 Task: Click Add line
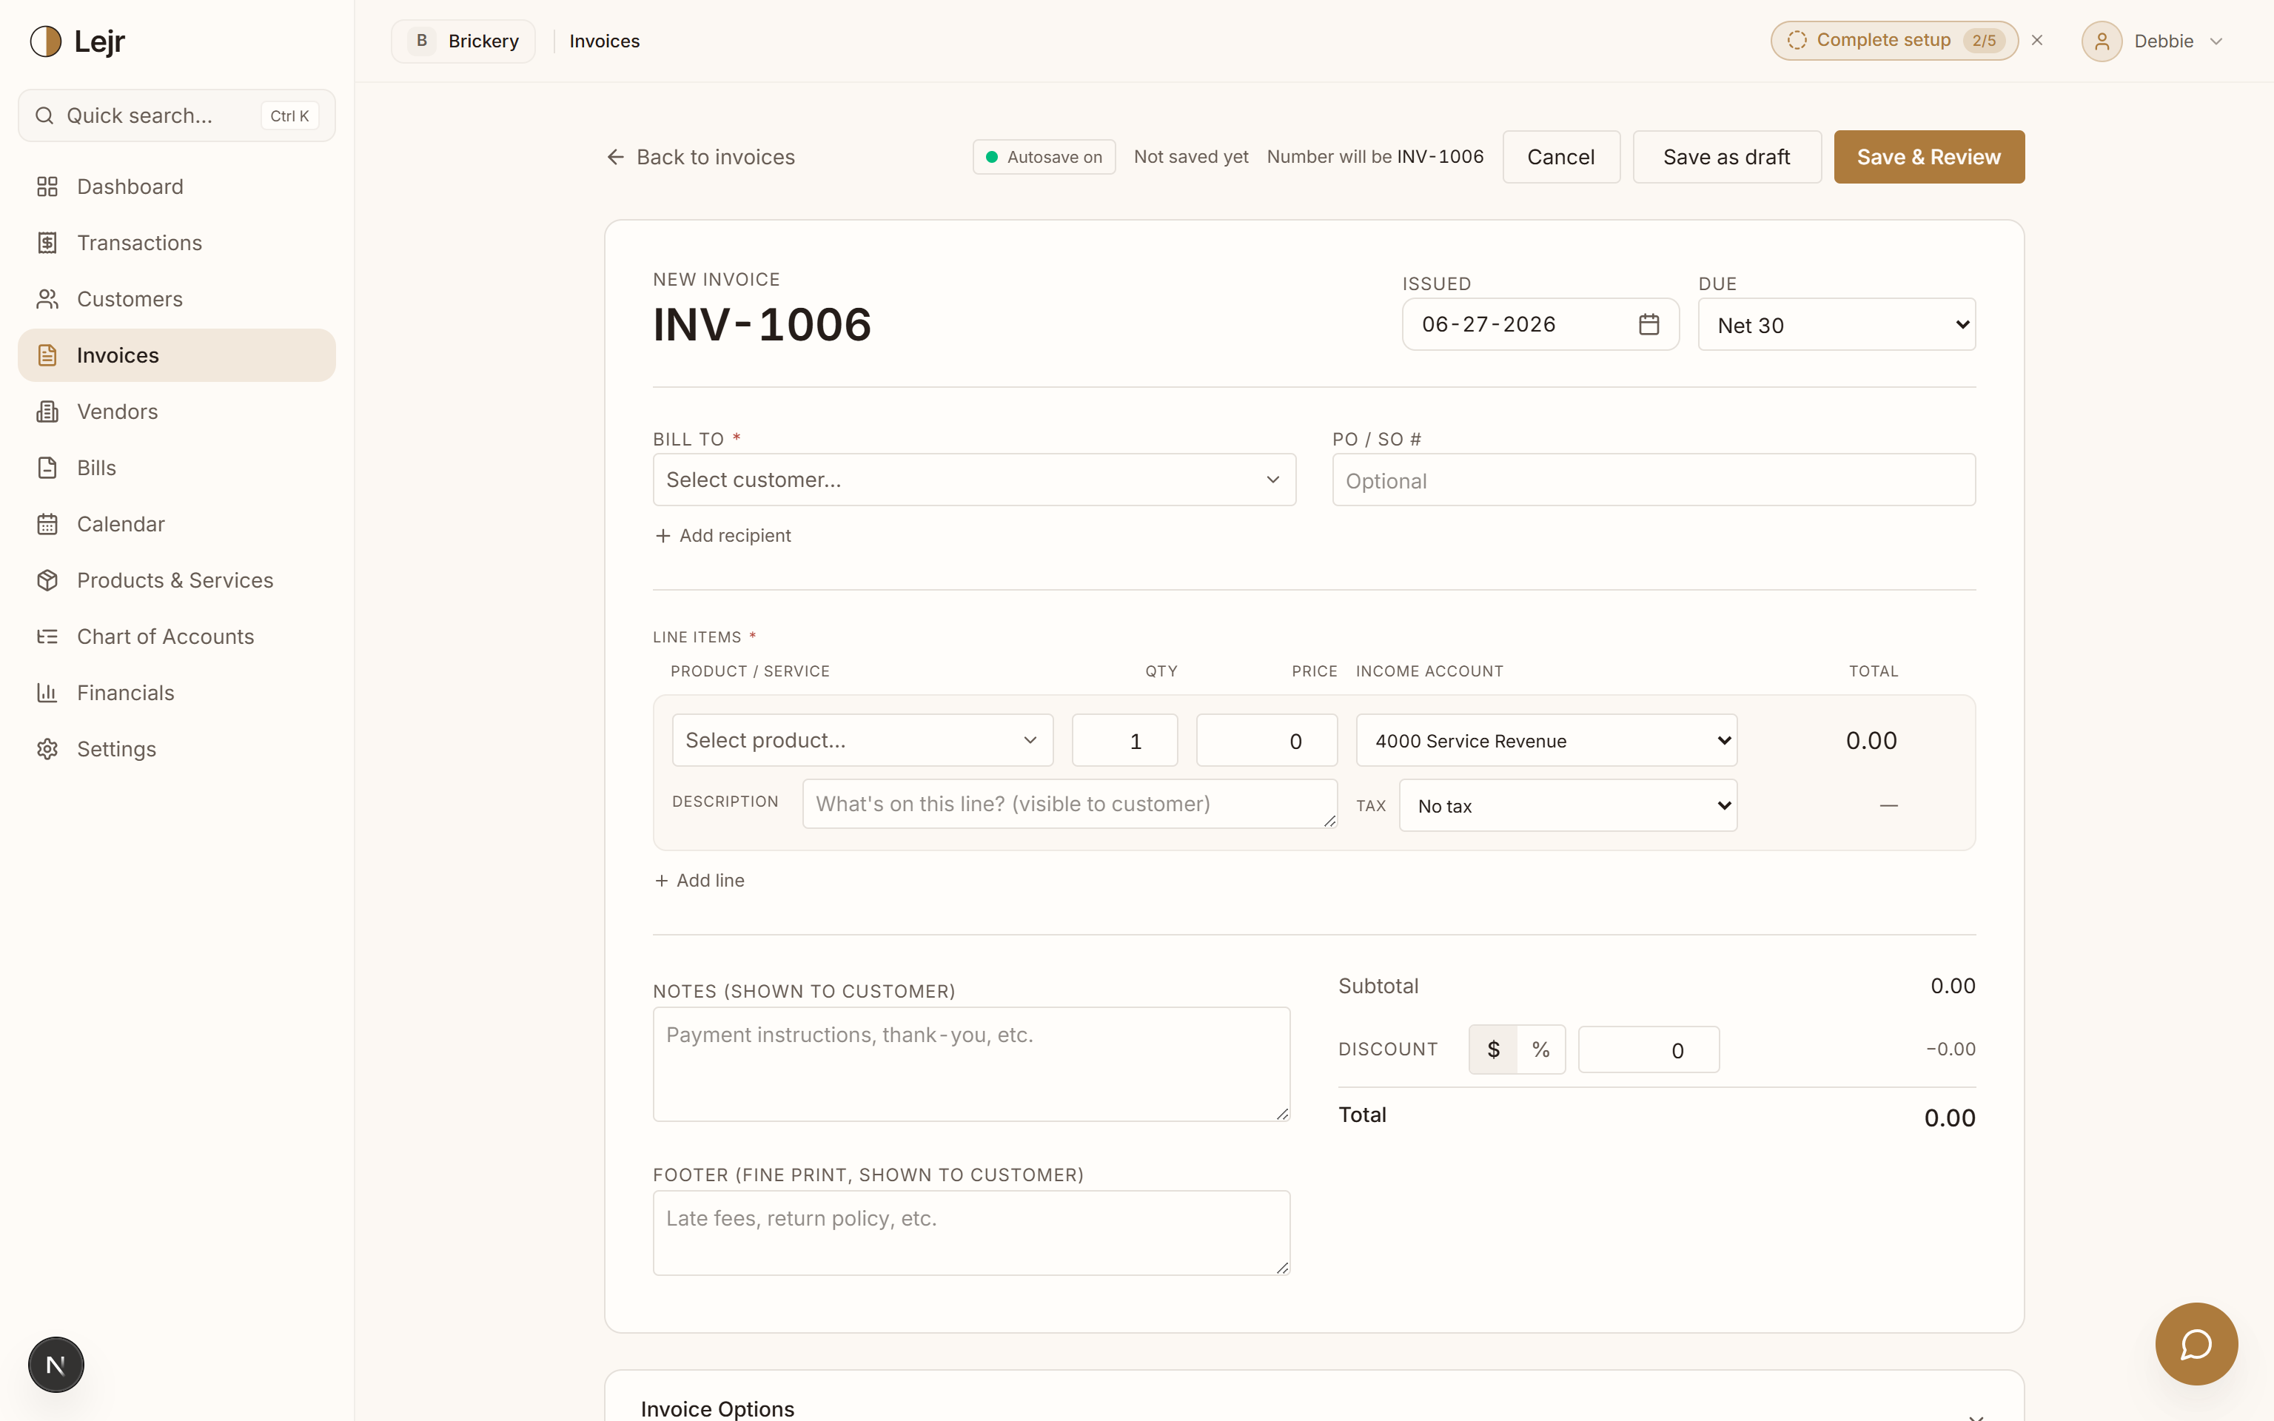[x=699, y=881]
